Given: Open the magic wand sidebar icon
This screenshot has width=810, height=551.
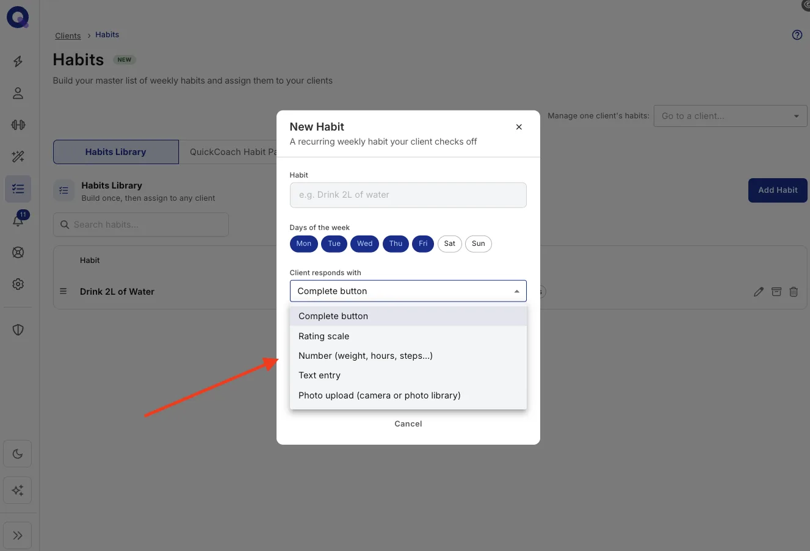Looking at the screenshot, I should [x=18, y=157].
